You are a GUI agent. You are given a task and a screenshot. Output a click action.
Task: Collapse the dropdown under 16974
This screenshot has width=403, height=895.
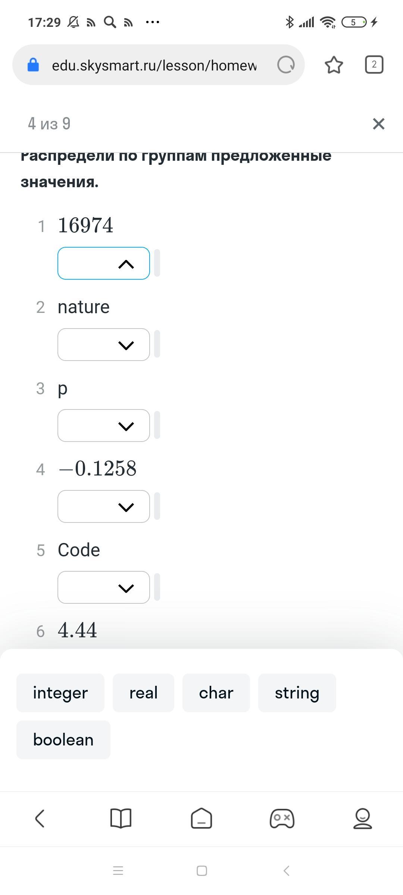tap(104, 263)
